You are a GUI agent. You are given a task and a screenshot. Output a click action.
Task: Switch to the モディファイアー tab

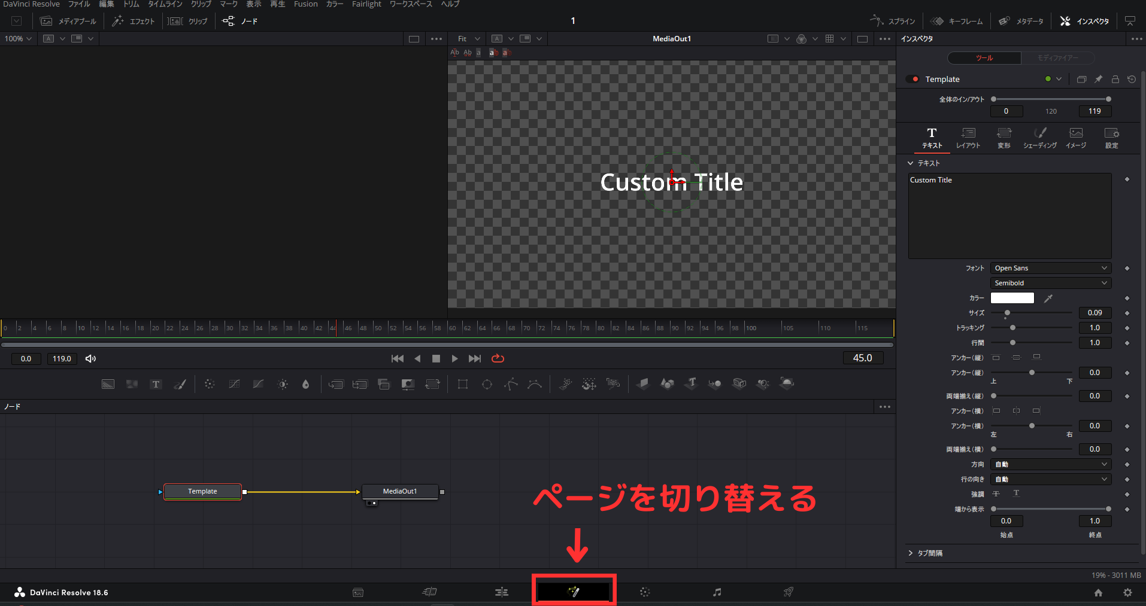(1057, 58)
